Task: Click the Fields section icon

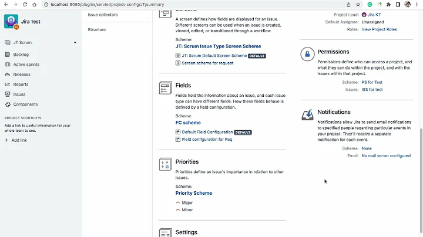Action: (x=165, y=88)
